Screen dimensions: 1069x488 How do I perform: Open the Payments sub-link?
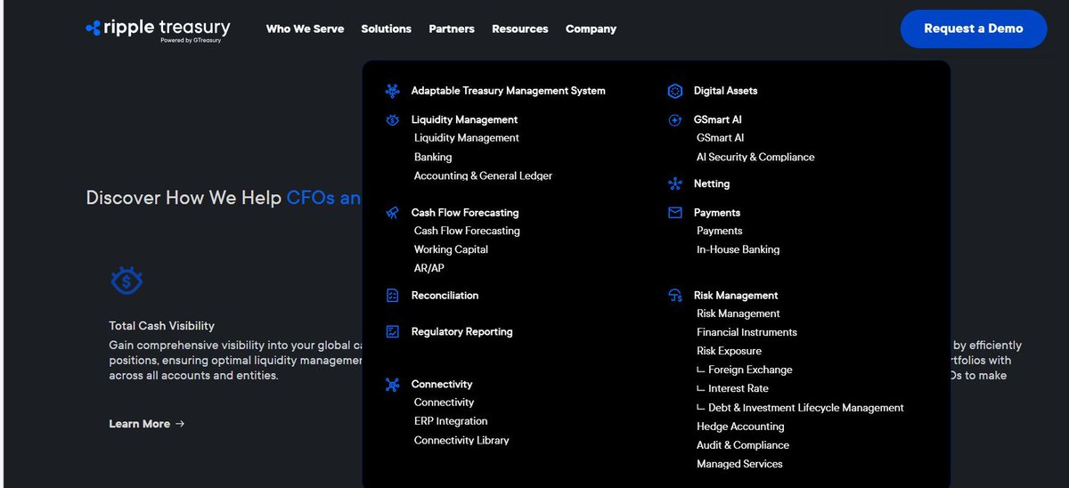click(720, 231)
